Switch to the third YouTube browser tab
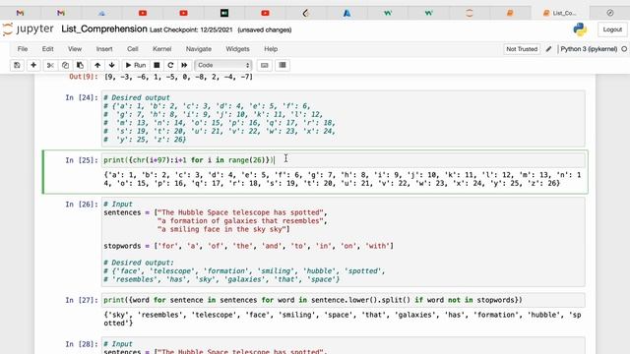Viewport: 630px width, 354px height. click(265, 13)
